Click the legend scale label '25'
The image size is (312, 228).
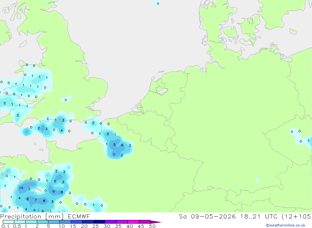click(95, 226)
